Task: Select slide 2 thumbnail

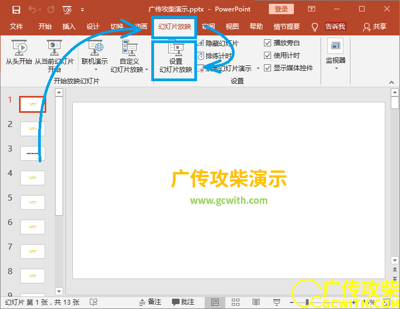Action: tap(33, 129)
